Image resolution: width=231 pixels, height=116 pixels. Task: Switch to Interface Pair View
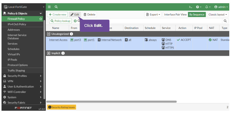tap(175, 14)
